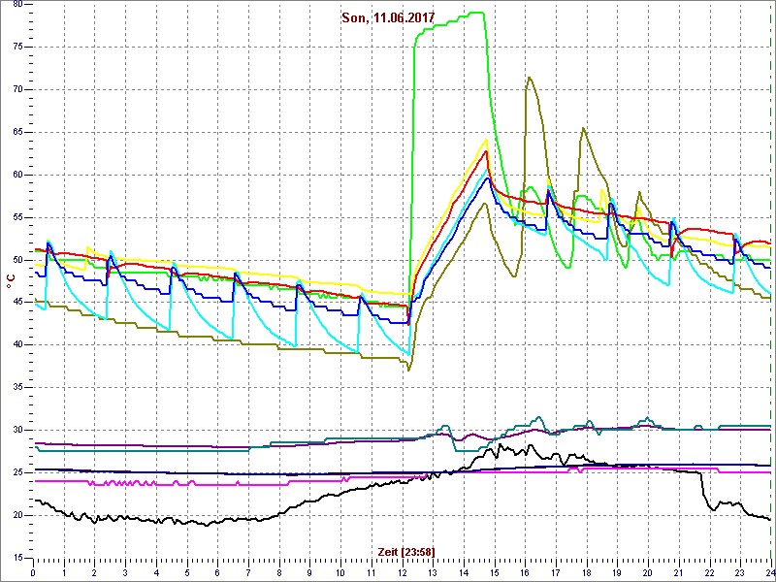Click hour 4 on the time axis

pos(156,573)
